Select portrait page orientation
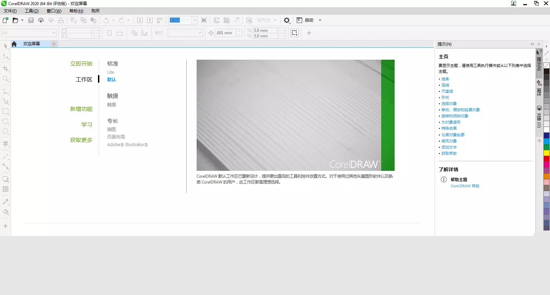Image resolution: width=550 pixels, height=295 pixels. pos(110,33)
